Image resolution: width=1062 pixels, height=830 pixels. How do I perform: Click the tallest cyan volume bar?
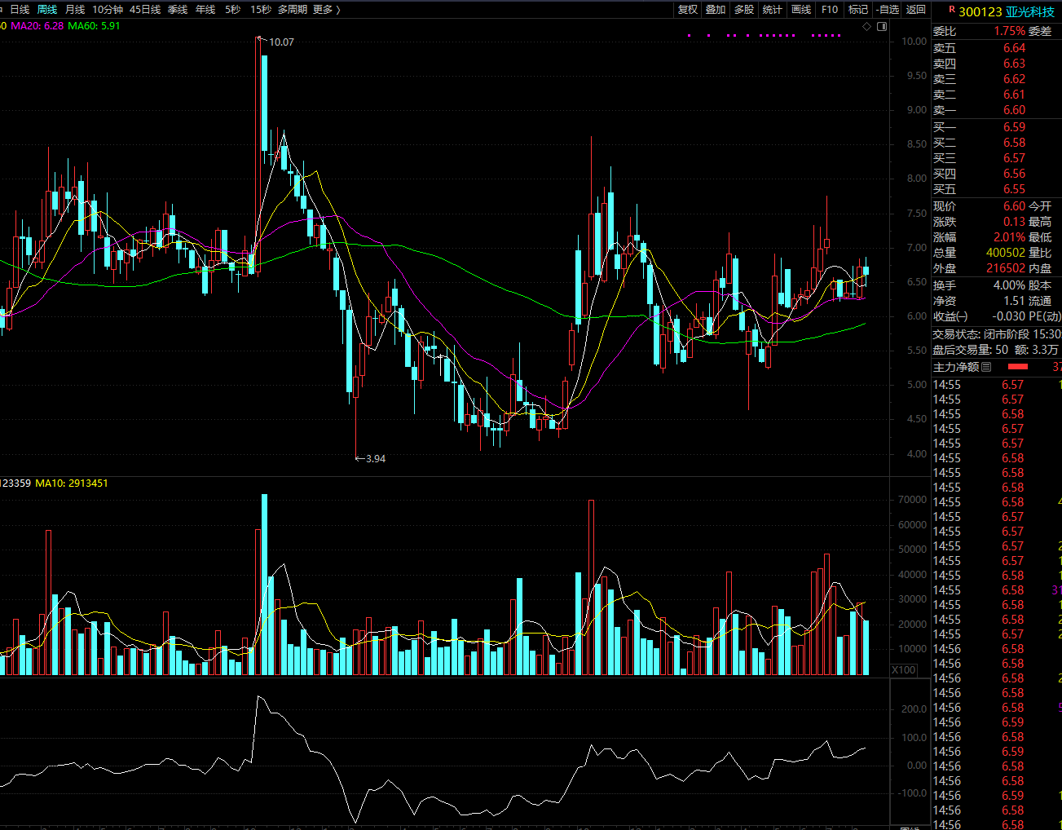click(x=264, y=584)
